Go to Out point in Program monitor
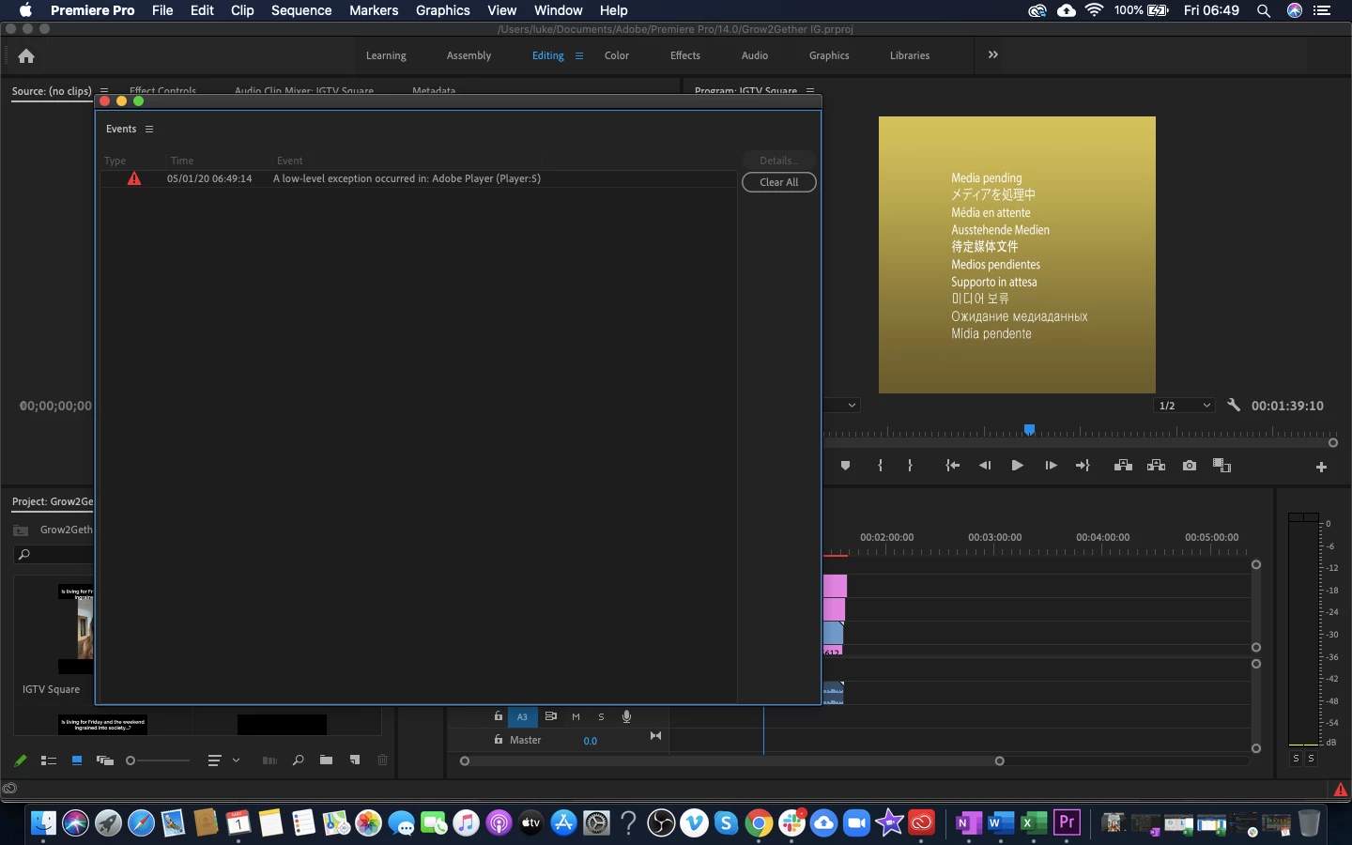 [x=1083, y=466]
